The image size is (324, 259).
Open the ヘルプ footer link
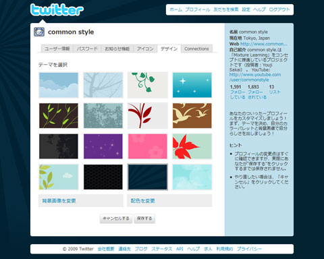[x=194, y=249]
